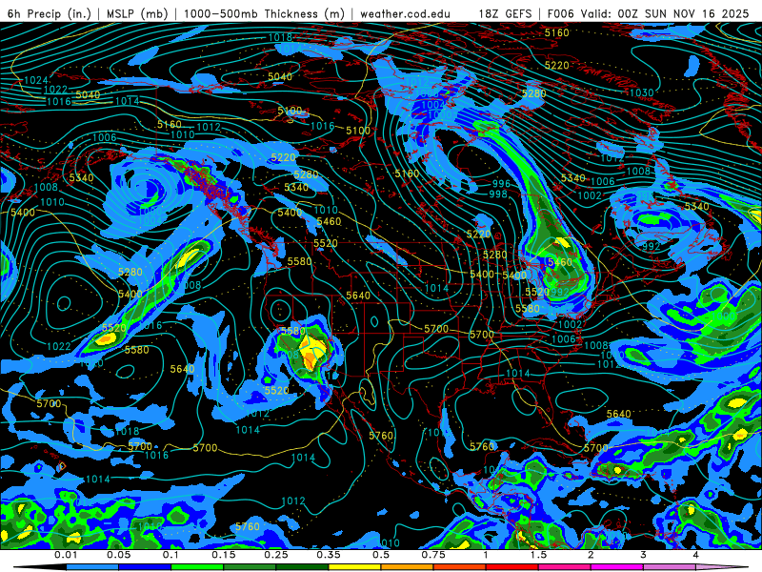Viewport: 762px width, 572px height.
Task: Click the "00Z SUN NOV 16 2025" valid time
Action: (684, 13)
